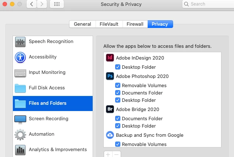Screen dimensions: 234x157
Task: Click the Backup and Sync cloud icon
Action: pyautogui.click(x=110, y=135)
